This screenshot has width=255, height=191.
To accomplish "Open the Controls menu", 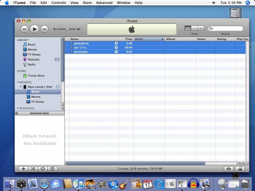I will (59, 3).
